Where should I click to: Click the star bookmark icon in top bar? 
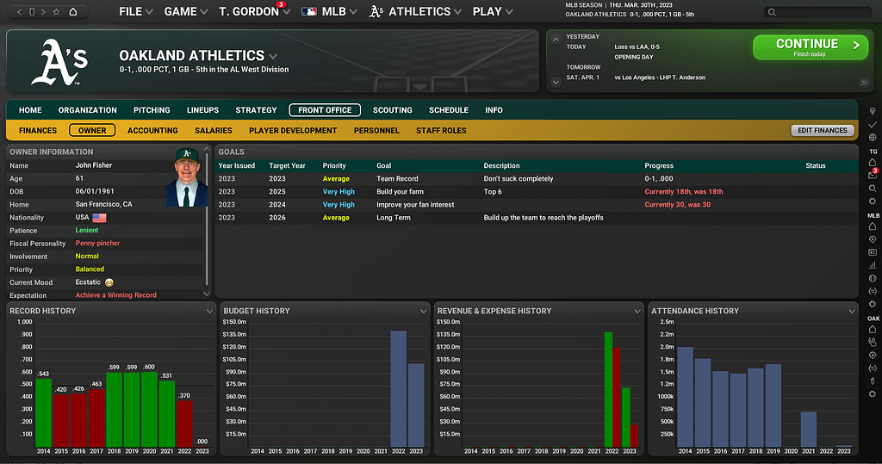(56, 12)
